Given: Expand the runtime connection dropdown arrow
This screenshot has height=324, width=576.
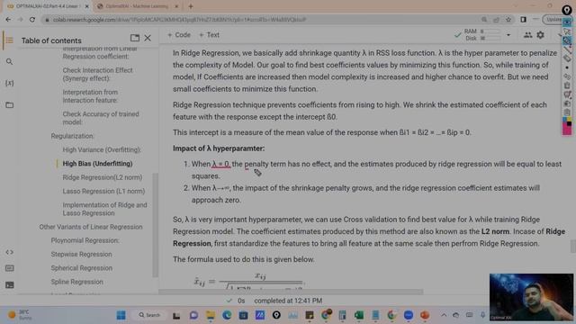Looking at the screenshot, I should point(508,35).
